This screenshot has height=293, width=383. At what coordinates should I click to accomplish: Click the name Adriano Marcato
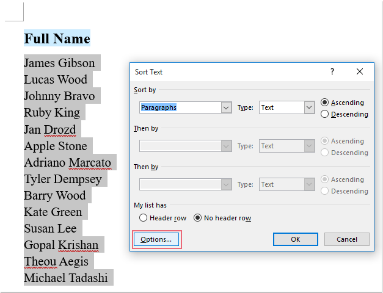pyautogui.click(x=68, y=163)
